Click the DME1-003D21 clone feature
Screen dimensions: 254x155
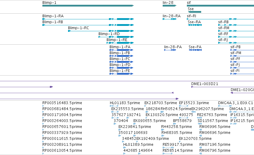click(223, 87)
